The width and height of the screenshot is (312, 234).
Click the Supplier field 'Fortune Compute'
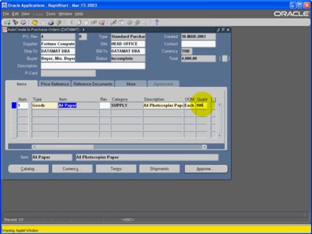[x=58, y=44]
